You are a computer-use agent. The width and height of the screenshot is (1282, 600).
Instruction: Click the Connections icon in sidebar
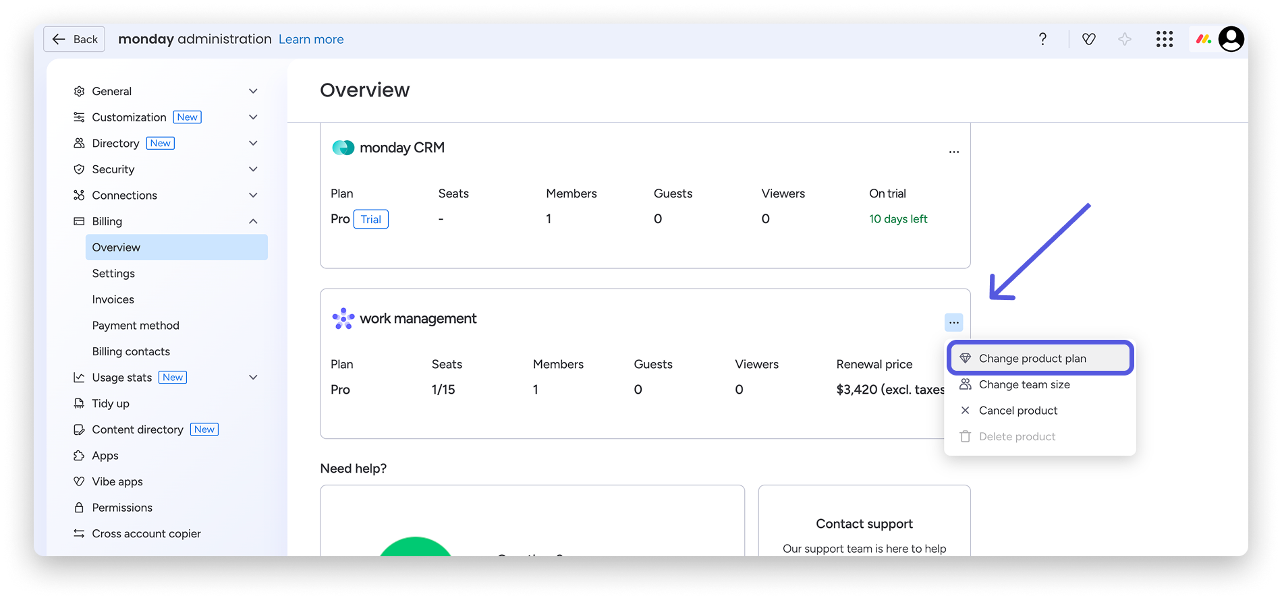tap(79, 196)
